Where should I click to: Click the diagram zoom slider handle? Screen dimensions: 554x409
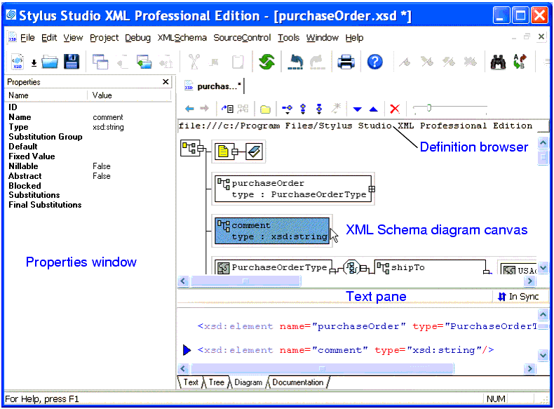428,108
